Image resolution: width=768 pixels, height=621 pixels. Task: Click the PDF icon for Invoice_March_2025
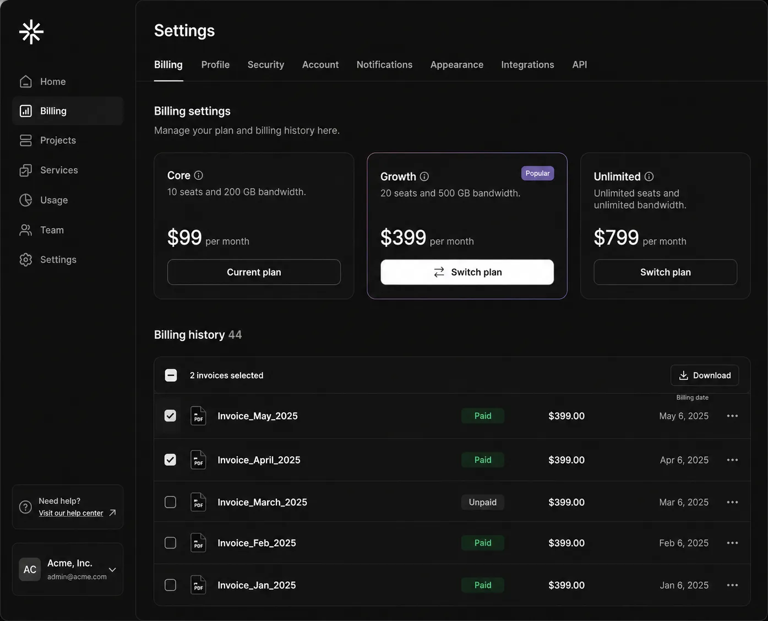pyautogui.click(x=198, y=502)
